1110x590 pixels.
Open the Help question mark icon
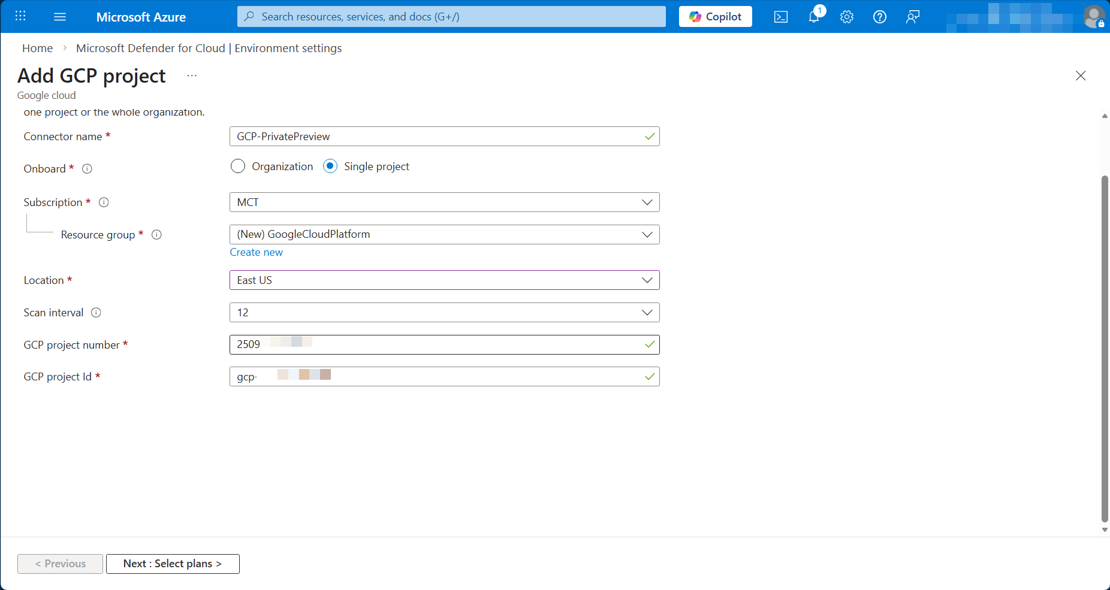(879, 17)
